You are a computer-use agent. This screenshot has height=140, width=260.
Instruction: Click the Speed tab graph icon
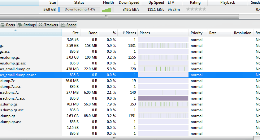[x=63, y=25]
